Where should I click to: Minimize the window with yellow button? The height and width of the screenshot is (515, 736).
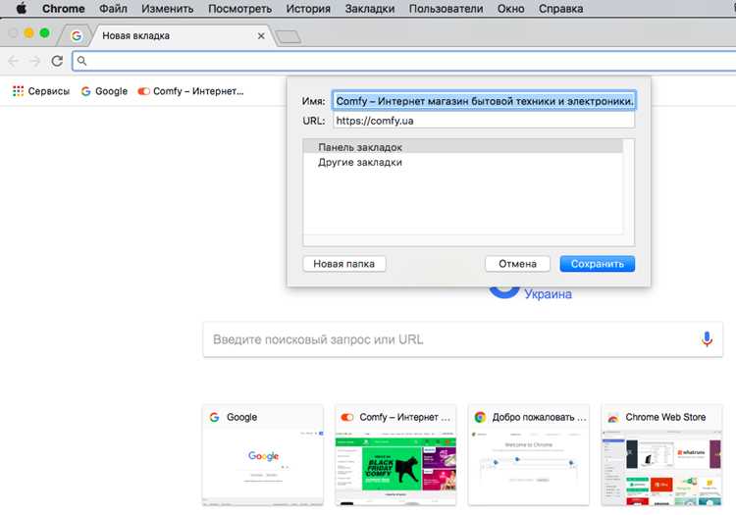click(x=29, y=32)
